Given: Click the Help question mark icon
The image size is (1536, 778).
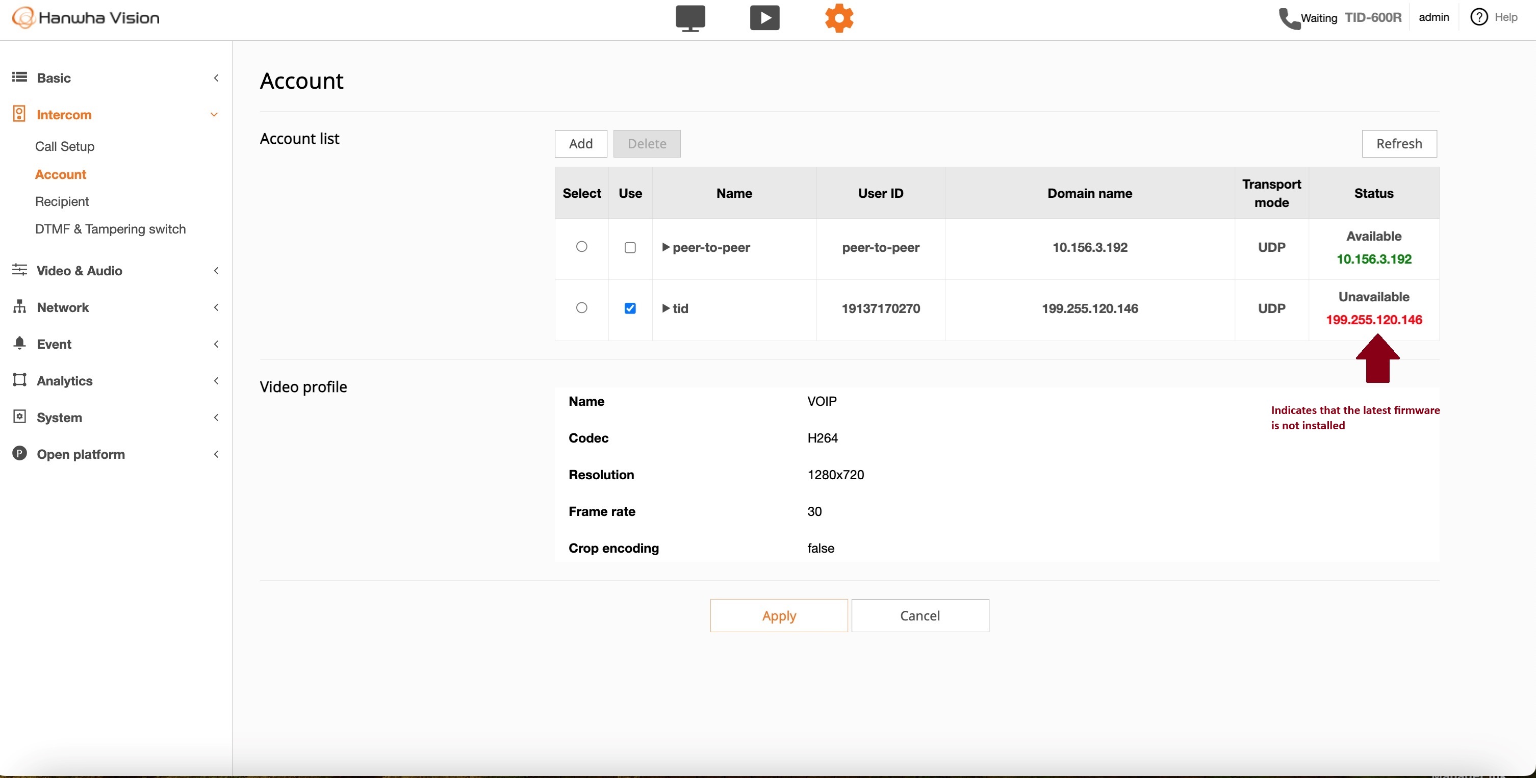Looking at the screenshot, I should click(x=1479, y=17).
